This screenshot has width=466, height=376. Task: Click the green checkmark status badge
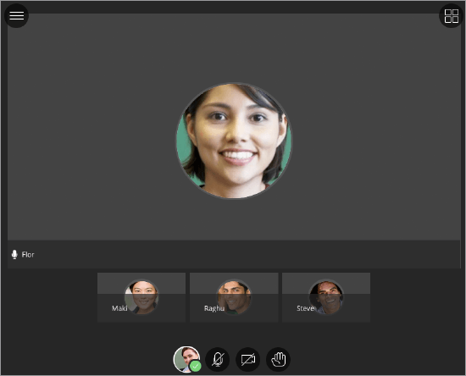pyautogui.click(x=195, y=366)
